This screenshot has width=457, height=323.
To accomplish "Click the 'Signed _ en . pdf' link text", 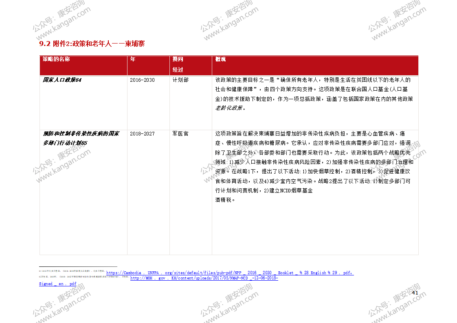I will coord(58,284).
